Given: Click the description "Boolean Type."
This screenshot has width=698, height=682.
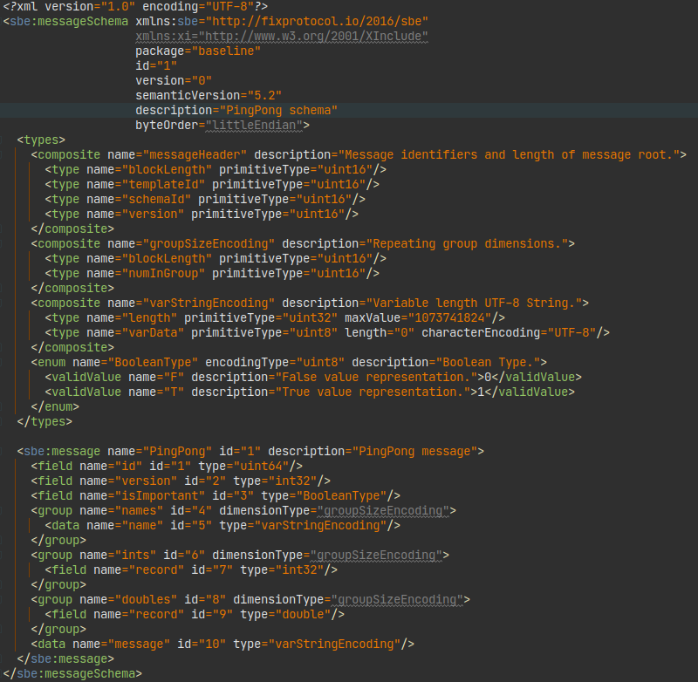Looking at the screenshot, I should pos(488,363).
